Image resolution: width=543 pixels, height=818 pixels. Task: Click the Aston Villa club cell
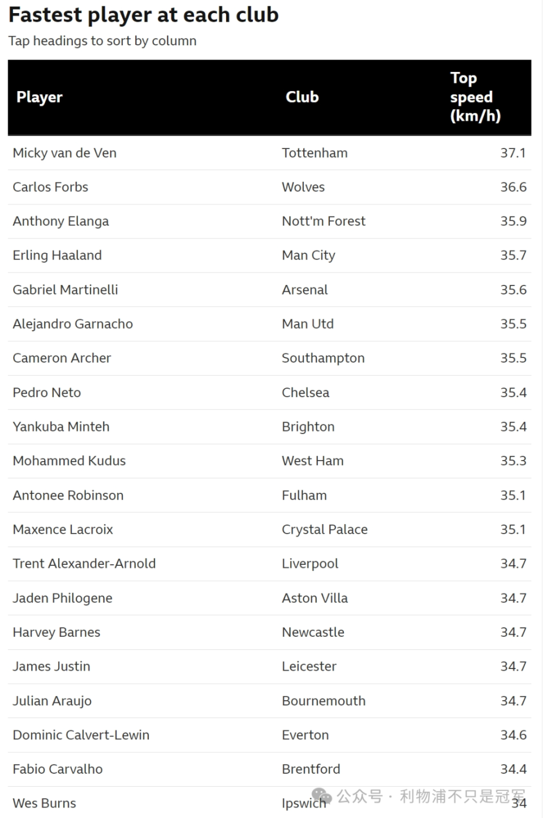coord(315,598)
